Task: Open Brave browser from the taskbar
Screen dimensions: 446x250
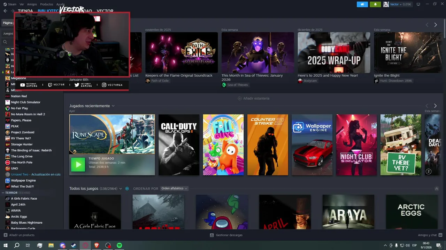Action: [97, 245]
